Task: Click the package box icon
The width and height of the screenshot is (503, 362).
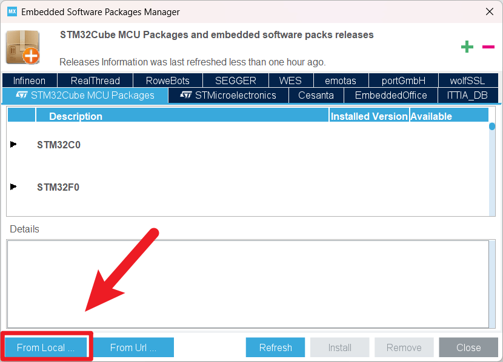Action: tap(22, 47)
